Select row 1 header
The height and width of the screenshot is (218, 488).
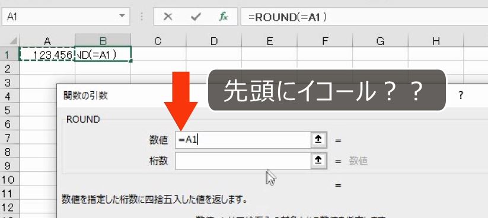click(x=9, y=54)
